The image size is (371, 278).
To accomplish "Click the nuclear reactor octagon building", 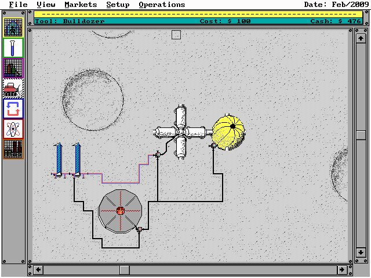I will (x=121, y=211).
